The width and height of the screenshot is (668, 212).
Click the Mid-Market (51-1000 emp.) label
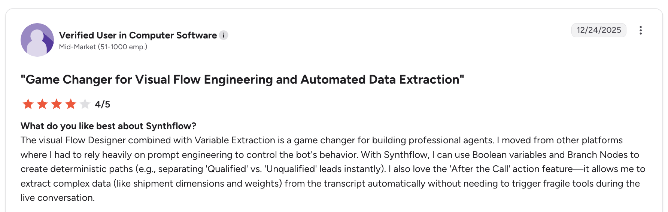click(103, 47)
